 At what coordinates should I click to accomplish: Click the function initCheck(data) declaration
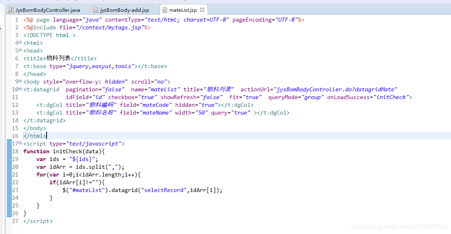click(64, 151)
